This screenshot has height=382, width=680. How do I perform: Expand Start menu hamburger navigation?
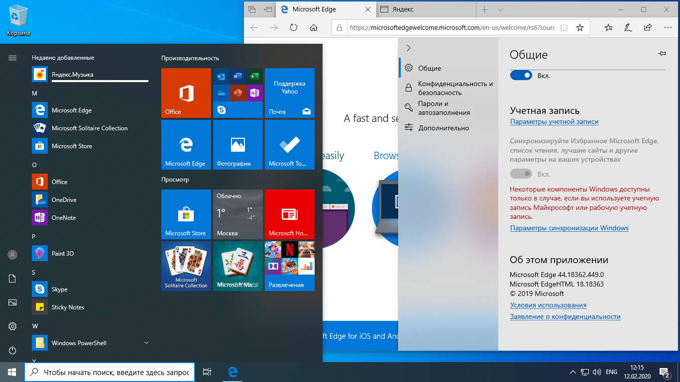coord(12,58)
